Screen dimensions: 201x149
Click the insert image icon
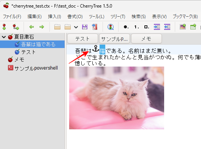pyautogui.click(x=183, y=27)
